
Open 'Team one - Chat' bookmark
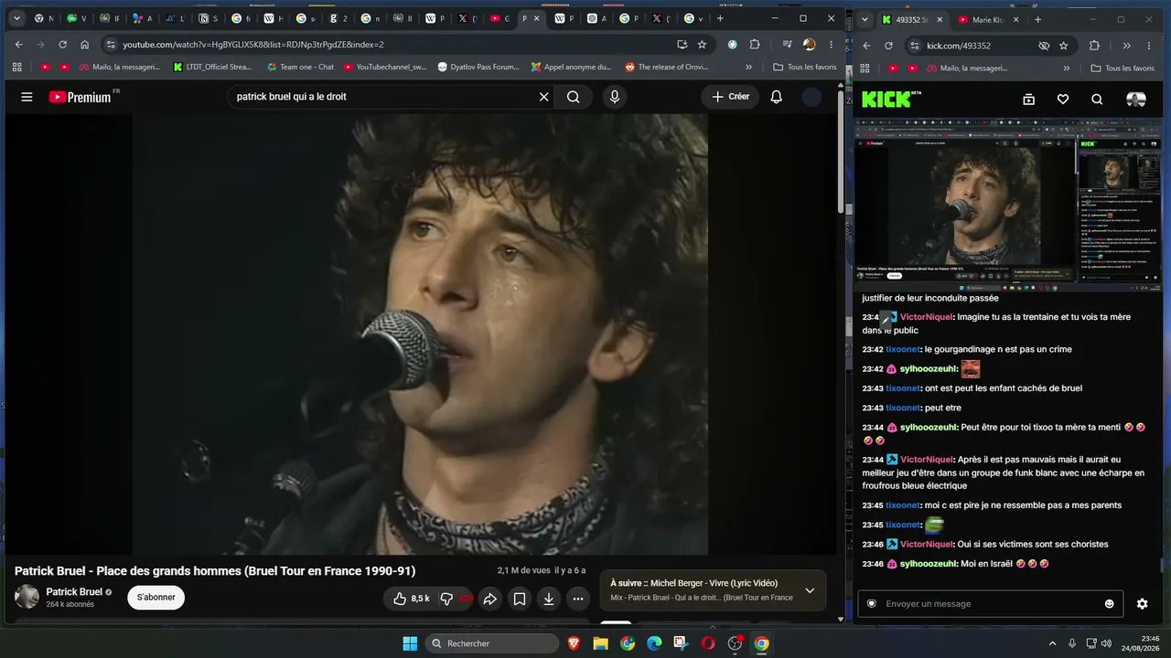[x=301, y=67]
